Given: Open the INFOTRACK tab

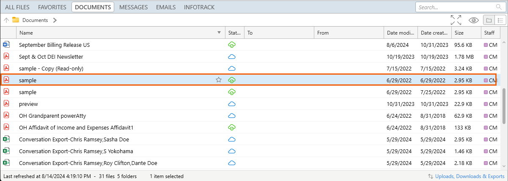Looking at the screenshot, I should (x=199, y=7).
